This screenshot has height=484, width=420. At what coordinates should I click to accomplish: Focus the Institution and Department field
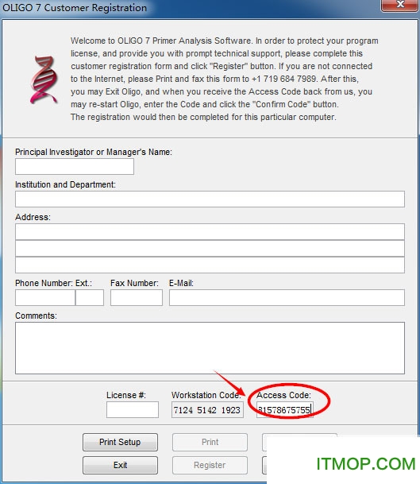click(x=210, y=199)
